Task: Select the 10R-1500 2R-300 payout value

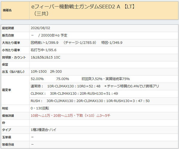Action: [x=46, y=71]
